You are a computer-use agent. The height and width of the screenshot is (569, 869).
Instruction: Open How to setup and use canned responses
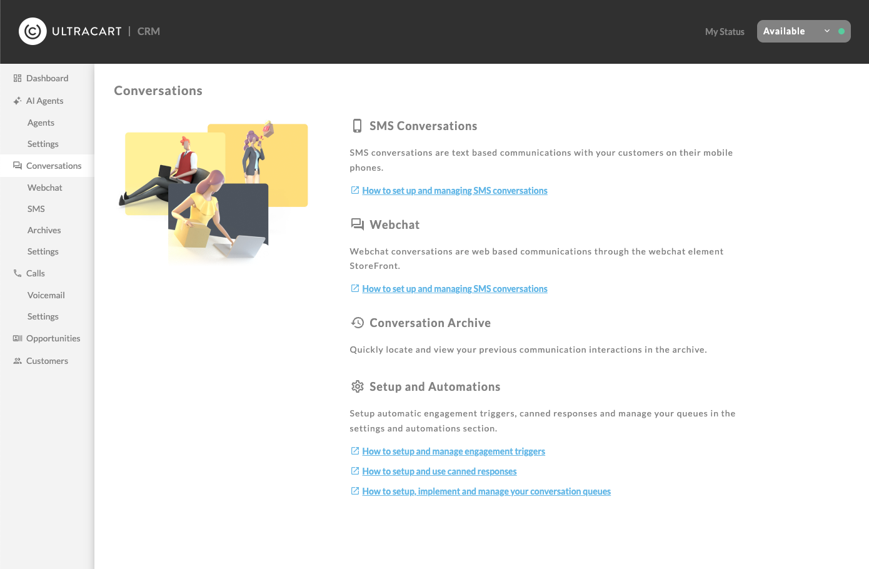[440, 471]
